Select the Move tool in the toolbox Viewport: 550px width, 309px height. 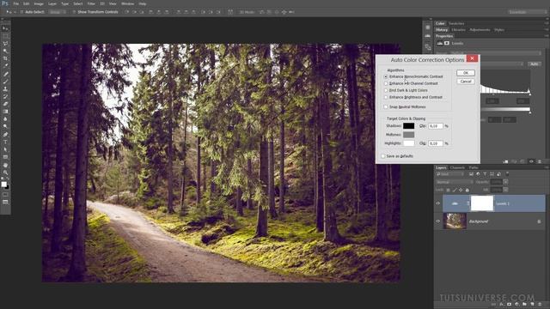click(5, 28)
